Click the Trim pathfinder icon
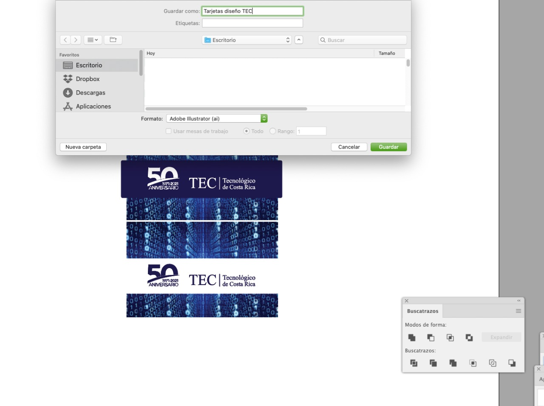The width and height of the screenshot is (544, 406). [x=433, y=363]
